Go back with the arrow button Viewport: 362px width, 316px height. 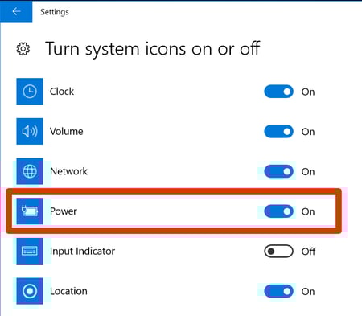coord(16,11)
